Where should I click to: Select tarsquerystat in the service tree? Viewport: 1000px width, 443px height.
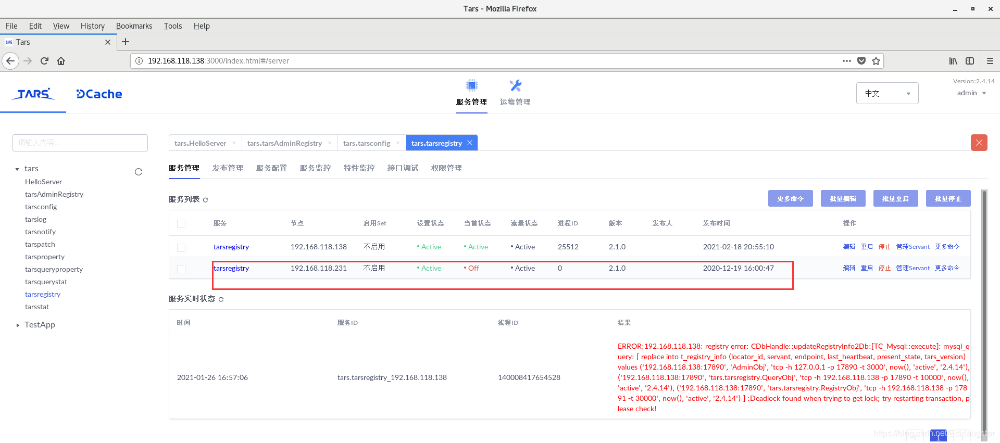click(x=46, y=282)
